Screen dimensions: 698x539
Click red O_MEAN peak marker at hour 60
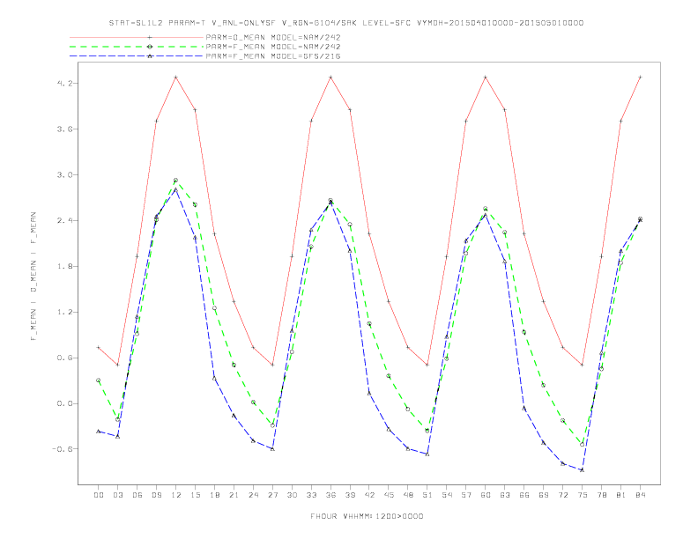[486, 78]
